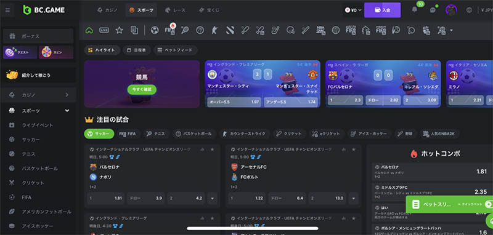
Task: Favorite the Barcelona vs Napoli match
Action: (212, 149)
